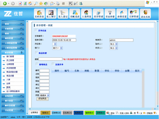
Task: Select 商品类型设置 sidebar menu item
Action: pos(12,72)
